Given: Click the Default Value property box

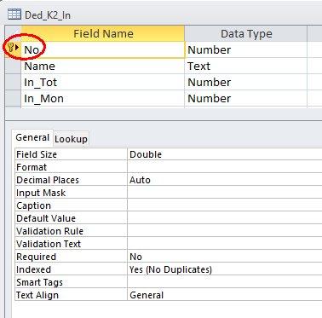Looking at the screenshot, I should pos(225,218).
